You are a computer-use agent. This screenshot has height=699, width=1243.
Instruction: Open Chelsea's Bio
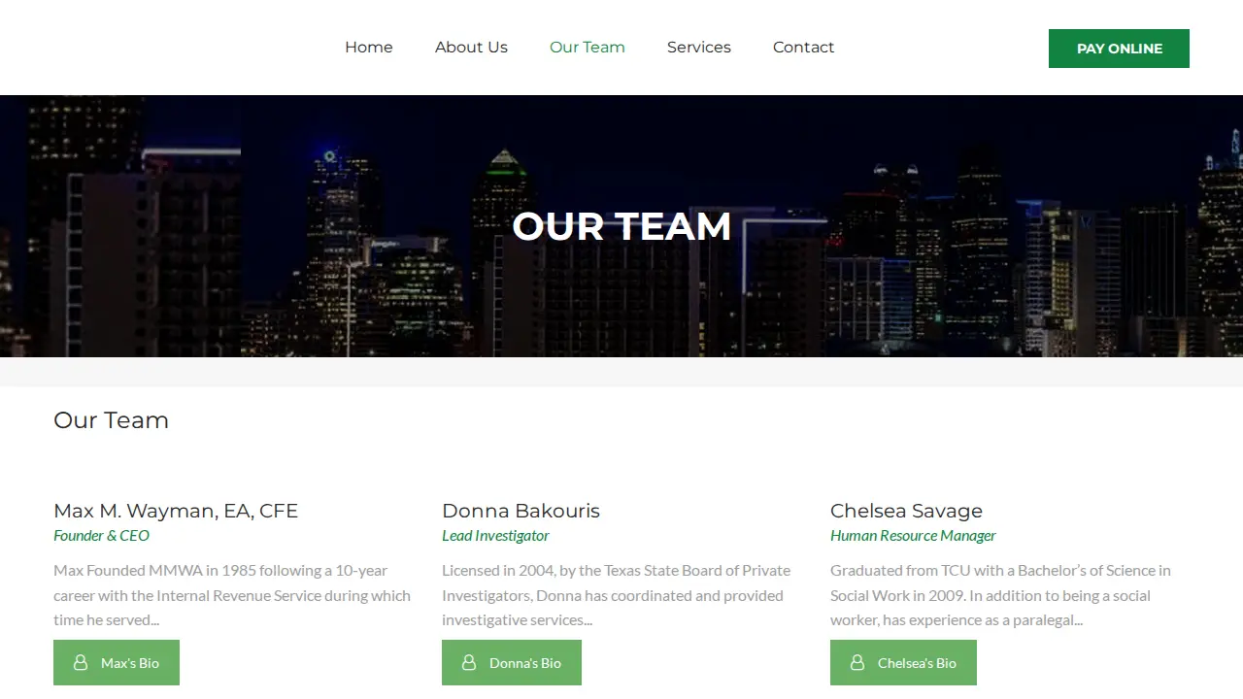(903, 662)
